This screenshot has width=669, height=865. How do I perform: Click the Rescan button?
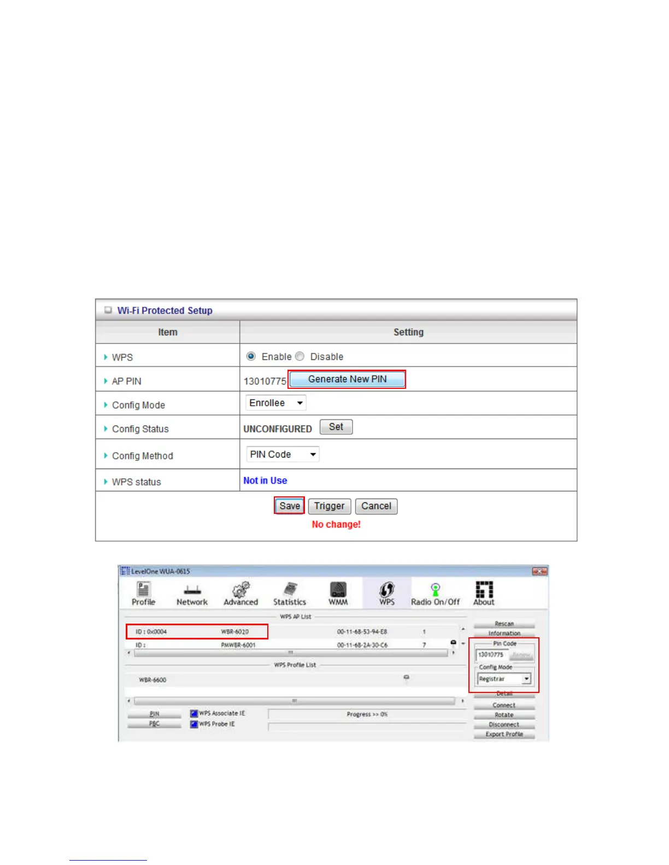pos(504,624)
